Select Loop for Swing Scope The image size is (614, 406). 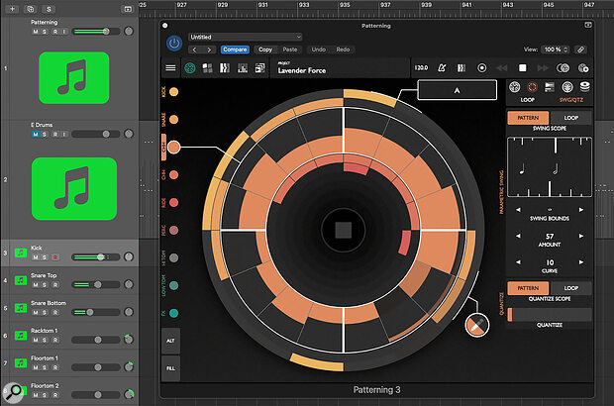(571, 117)
